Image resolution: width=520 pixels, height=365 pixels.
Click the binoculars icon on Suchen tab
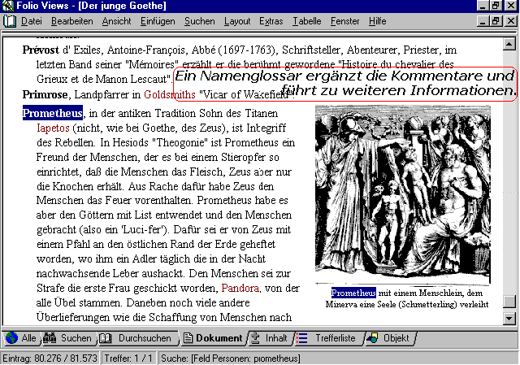50,338
